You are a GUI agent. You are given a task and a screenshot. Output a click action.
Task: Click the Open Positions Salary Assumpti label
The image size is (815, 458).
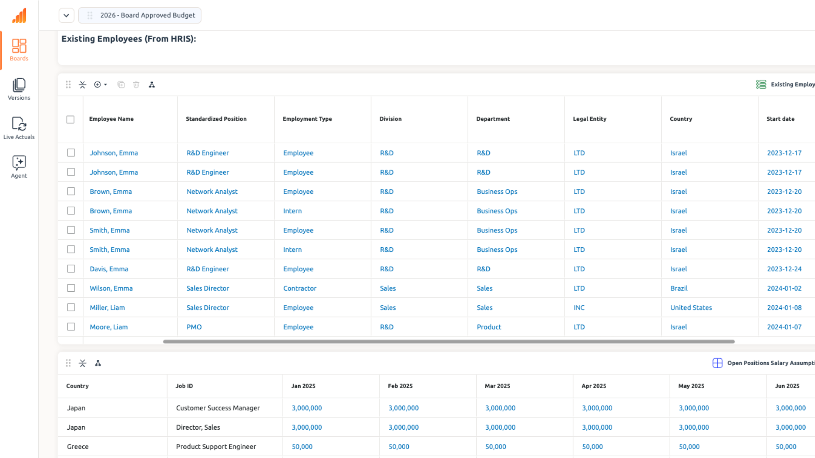click(x=770, y=363)
